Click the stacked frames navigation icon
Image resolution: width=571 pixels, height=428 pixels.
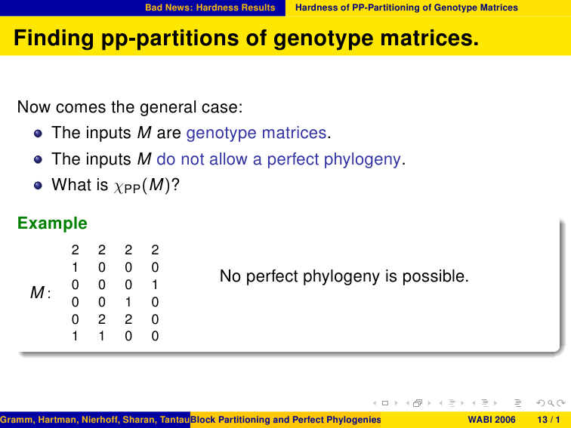tap(418, 403)
